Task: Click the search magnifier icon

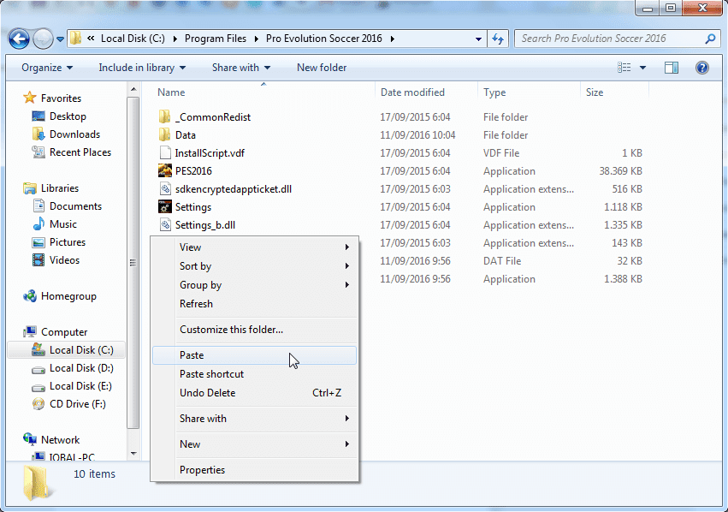Action: coord(710,39)
